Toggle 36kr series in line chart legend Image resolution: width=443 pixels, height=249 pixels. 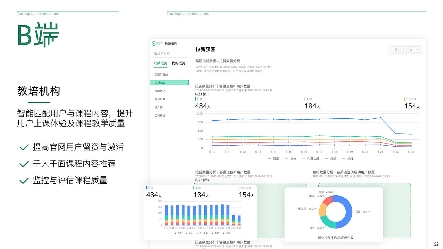[x=291, y=159]
